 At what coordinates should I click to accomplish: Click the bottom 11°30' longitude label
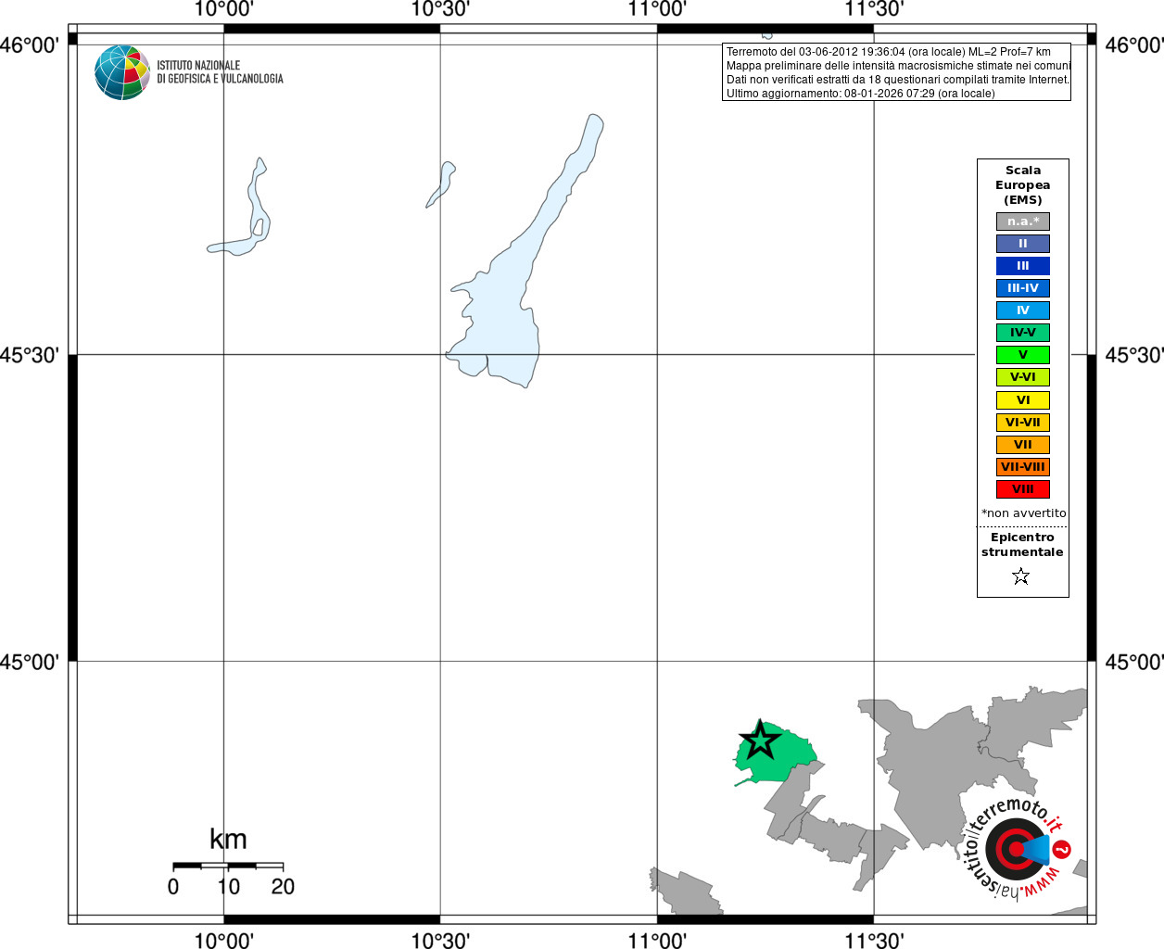point(874,941)
